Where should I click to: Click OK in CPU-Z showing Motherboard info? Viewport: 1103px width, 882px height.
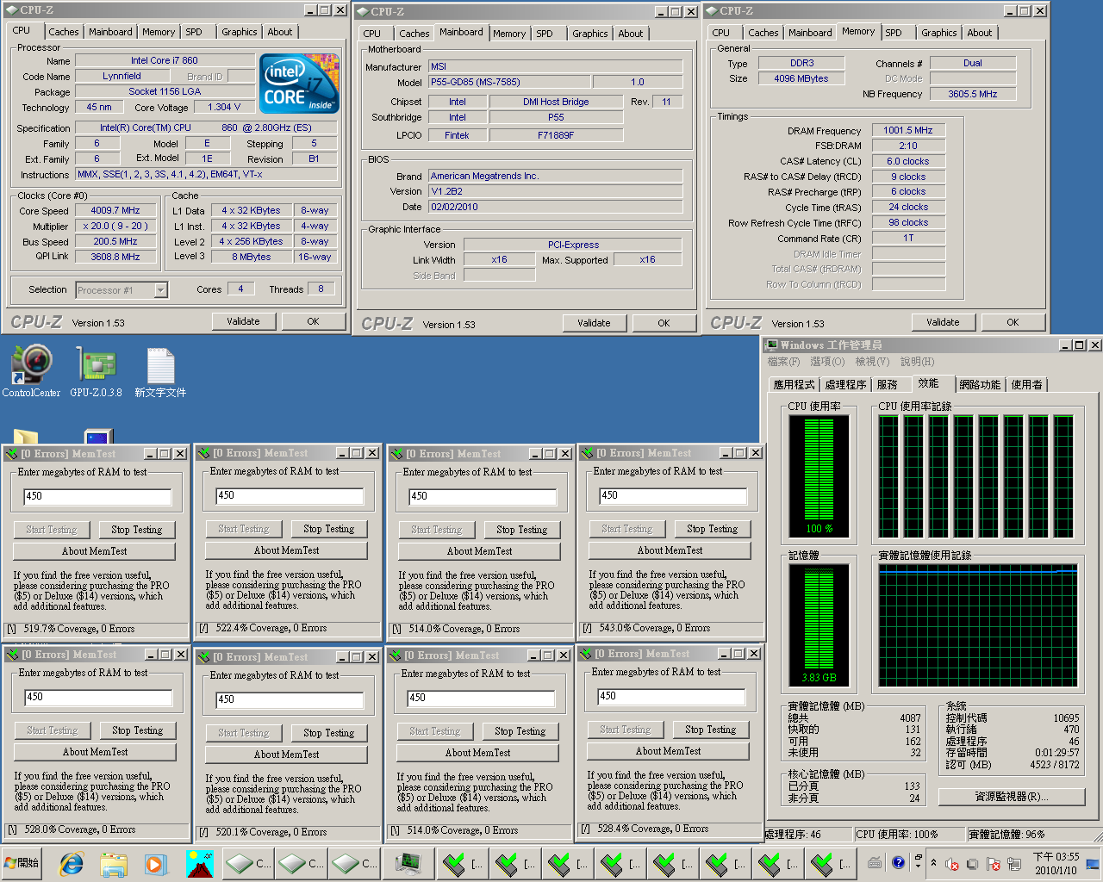664,323
